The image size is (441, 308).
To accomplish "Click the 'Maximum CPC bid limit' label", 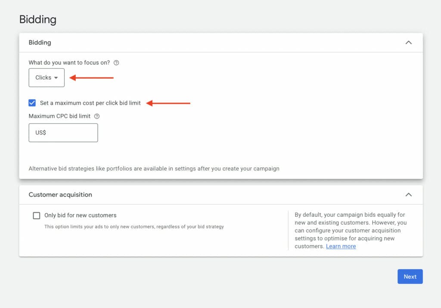I will [59, 116].
